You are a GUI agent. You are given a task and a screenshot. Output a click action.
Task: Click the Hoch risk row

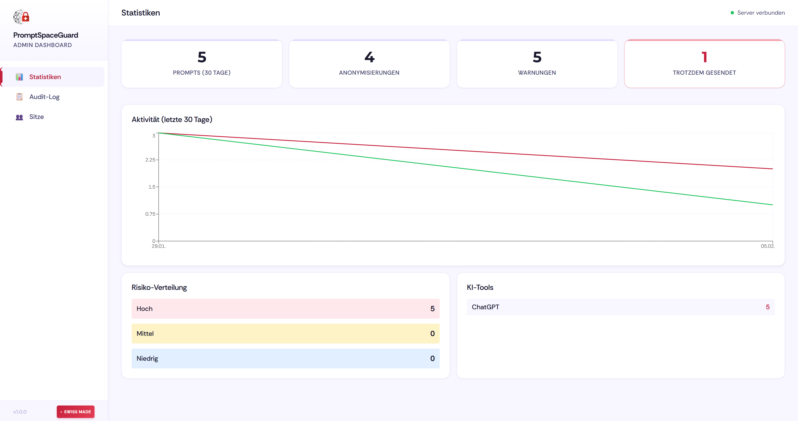[x=285, y=308]
